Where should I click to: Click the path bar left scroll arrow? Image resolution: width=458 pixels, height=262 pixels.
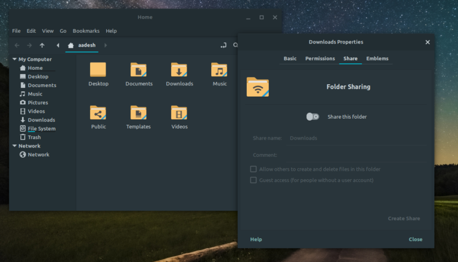click(x=58, y=45)
